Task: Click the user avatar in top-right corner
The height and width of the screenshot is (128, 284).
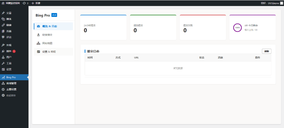Action: pyautogui.click(x=281, y=3)
